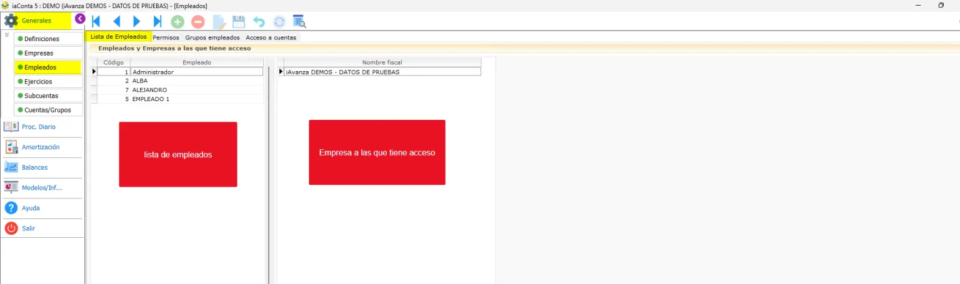Switch to Permisos tab
The width and height of the screenshot is (960, 284).
pyautogui.click(x=166, y=37)
